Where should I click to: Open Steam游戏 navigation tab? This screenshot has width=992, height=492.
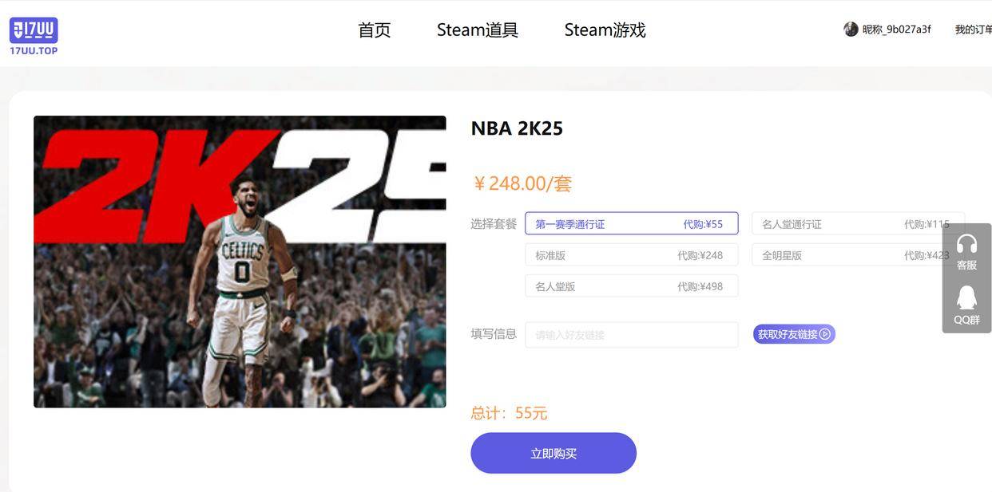pos(605,30)
